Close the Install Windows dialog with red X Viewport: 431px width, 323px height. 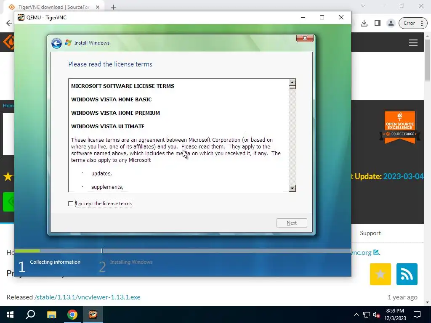click(305, 38)
